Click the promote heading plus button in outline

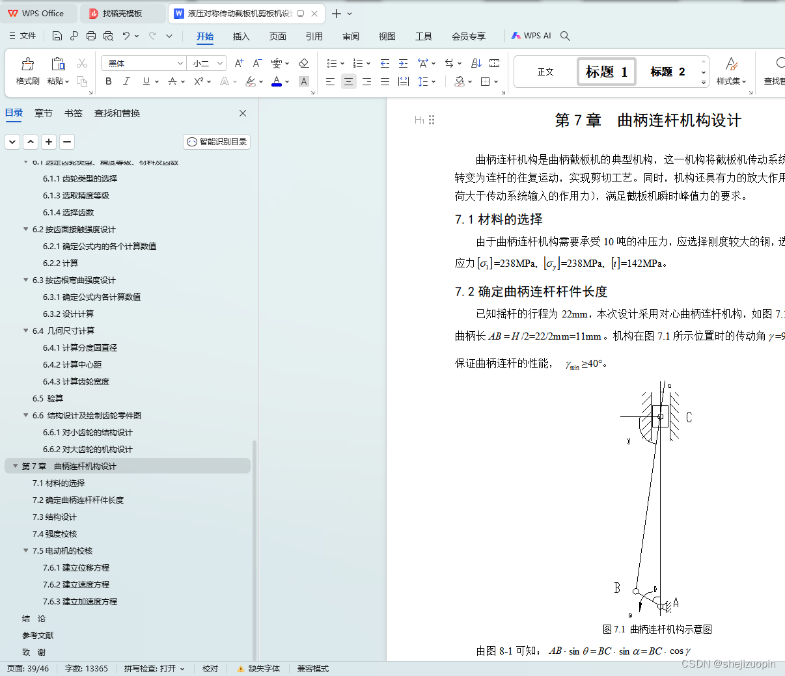(x=49, y=141)
